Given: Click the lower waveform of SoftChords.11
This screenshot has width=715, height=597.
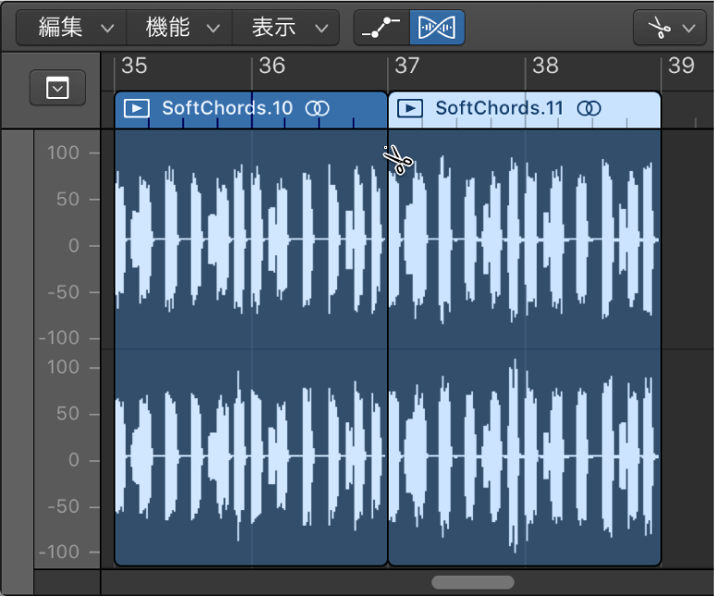Looking at the screenshot, I should coord(525,457).
